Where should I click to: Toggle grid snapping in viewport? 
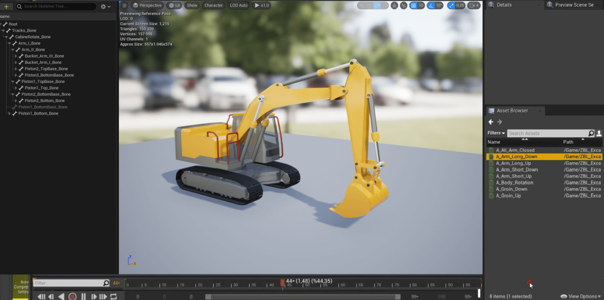(x=413, y=5)
